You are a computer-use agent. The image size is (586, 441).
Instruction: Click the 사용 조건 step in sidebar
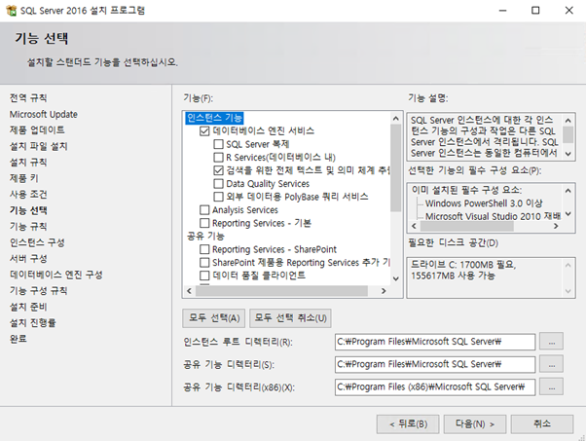coord(28,195)
